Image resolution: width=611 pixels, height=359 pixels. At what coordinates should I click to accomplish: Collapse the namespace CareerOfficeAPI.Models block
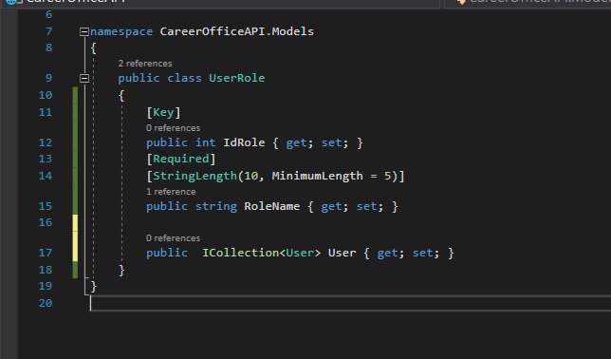click(x=84, y=31)
